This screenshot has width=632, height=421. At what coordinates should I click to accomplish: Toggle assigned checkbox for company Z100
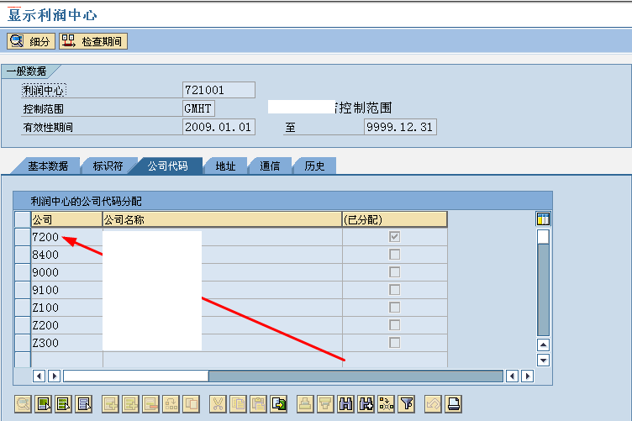(x=395, y=308)
